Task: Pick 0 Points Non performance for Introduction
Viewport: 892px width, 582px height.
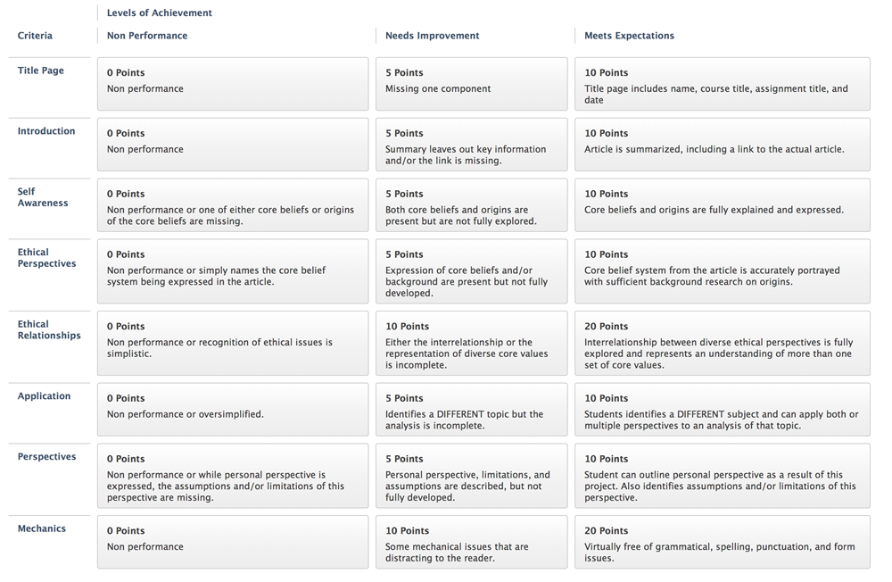Action: 232,145
